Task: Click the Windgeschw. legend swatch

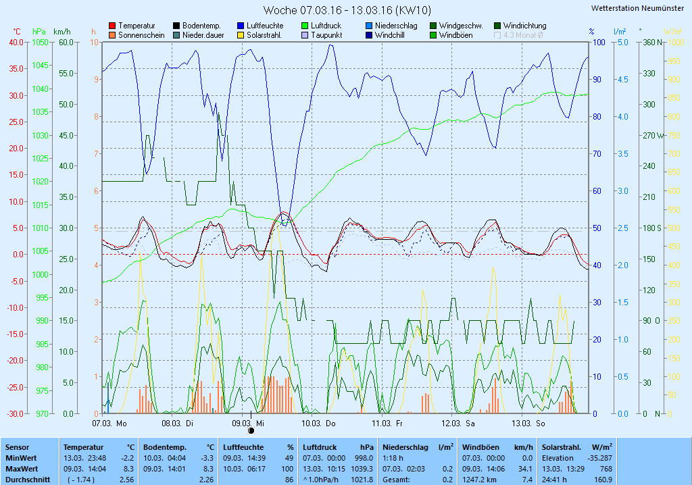Action: pyautogui.click(x=433, y=26)
